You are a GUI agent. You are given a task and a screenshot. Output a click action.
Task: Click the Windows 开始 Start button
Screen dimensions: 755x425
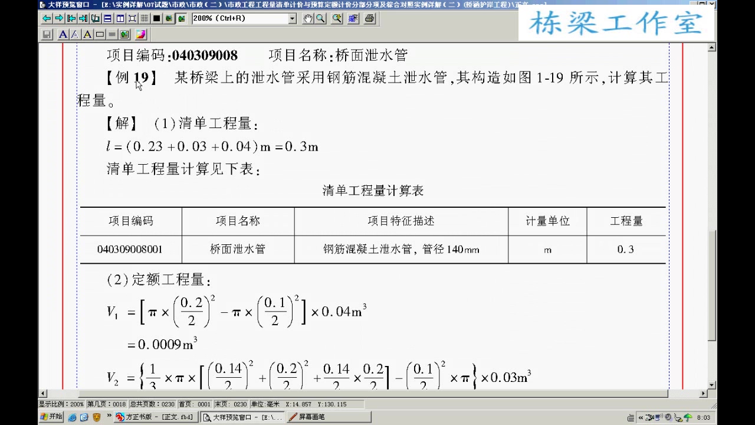pyautogui.click(x=51, y=417)
